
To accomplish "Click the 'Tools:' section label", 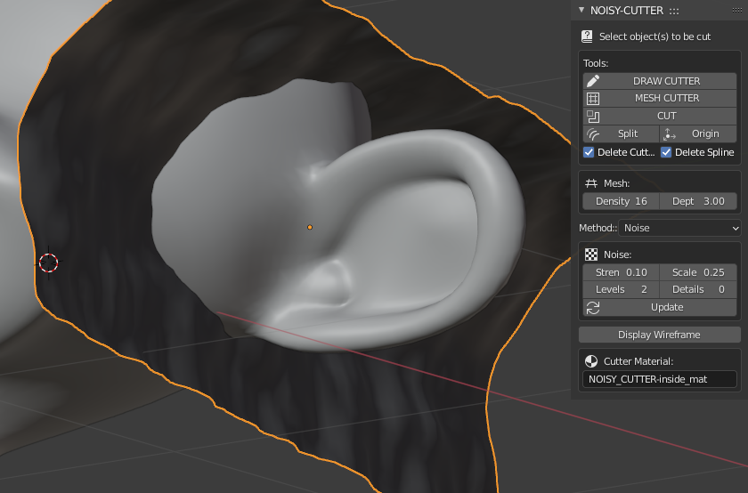I will tap(596, 63).
